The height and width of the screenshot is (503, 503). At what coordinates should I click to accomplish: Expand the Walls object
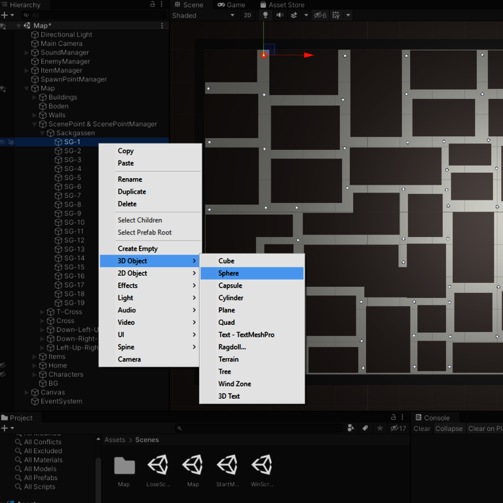34,115
